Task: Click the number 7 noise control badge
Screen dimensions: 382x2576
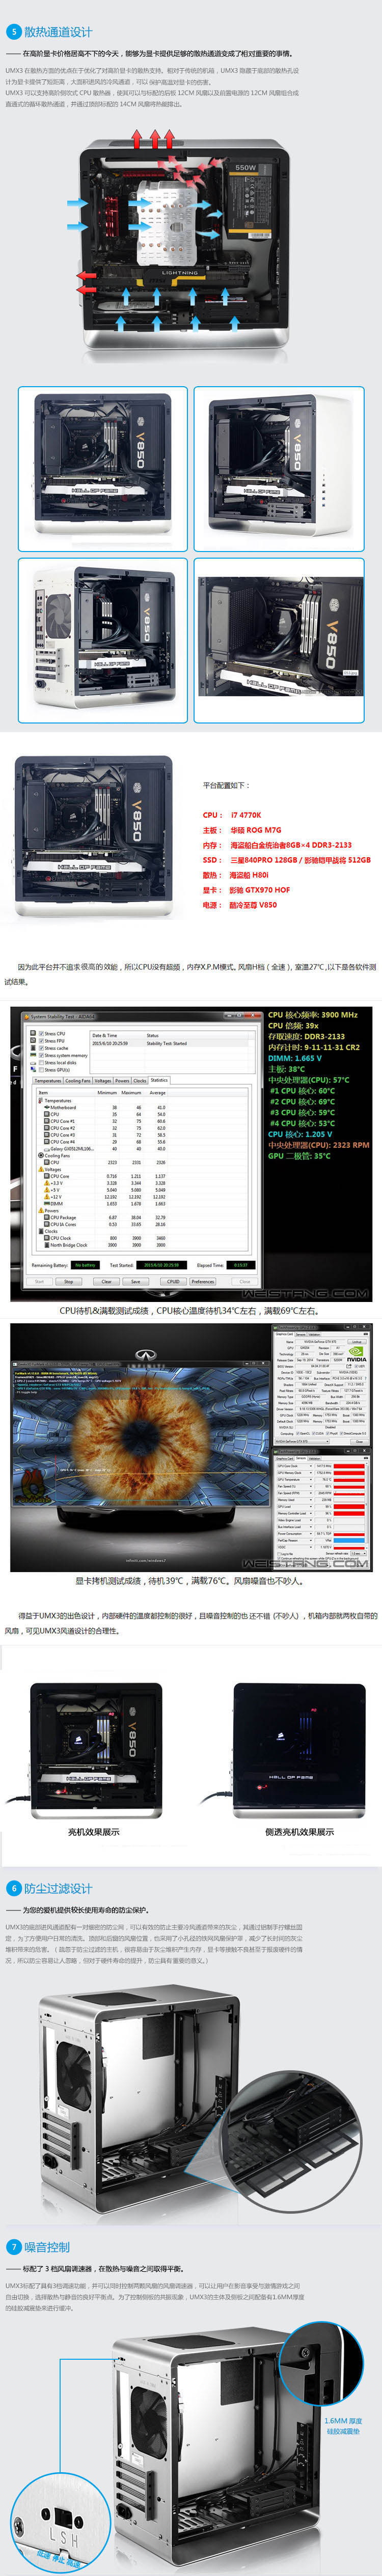Action: click(14, 2246)
